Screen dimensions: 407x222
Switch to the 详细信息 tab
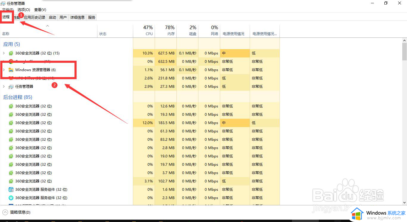pos(77,18)
